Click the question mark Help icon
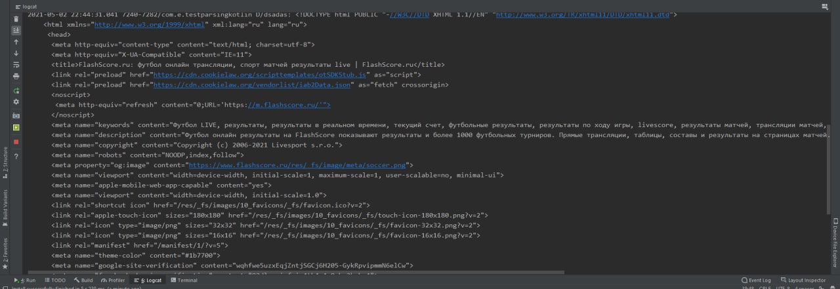This screenshot has width=840, height=289. tap(16, 157)
